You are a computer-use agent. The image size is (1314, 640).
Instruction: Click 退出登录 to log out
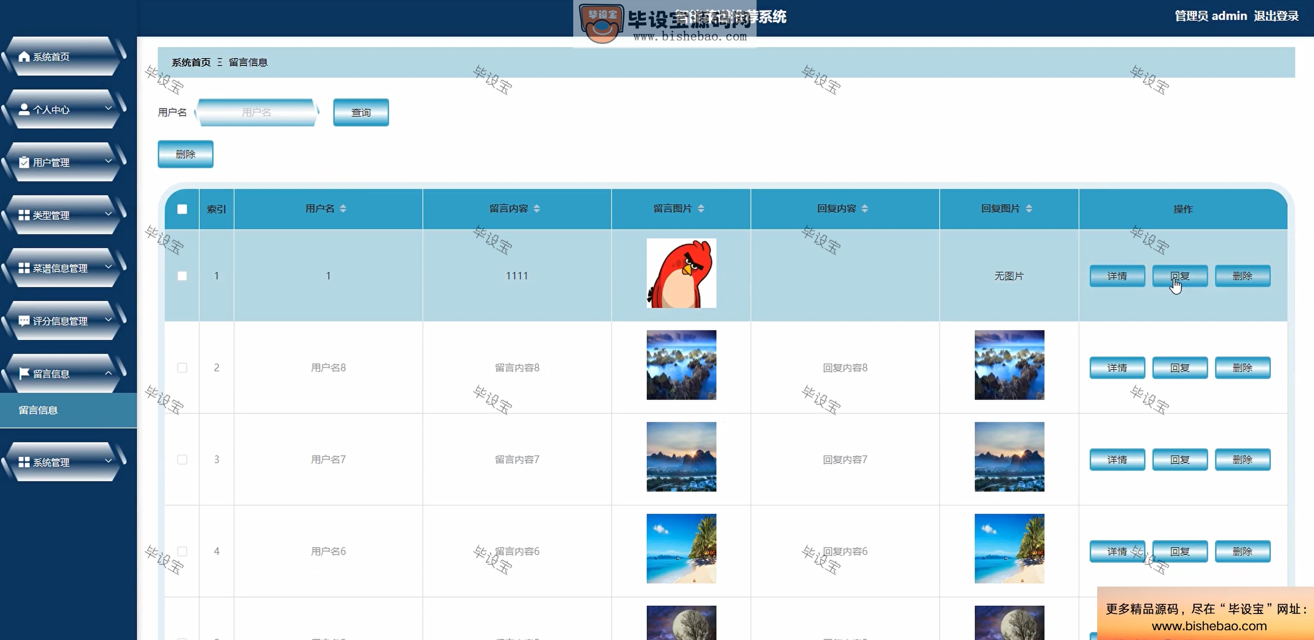point(1276,16)
